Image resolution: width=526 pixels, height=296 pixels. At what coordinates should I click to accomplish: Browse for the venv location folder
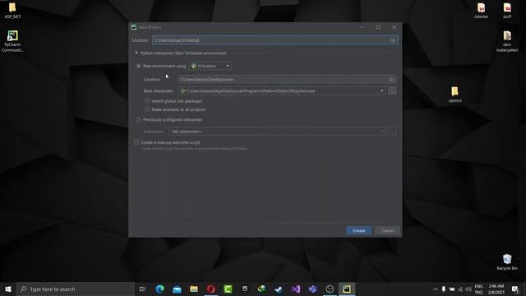391,80
